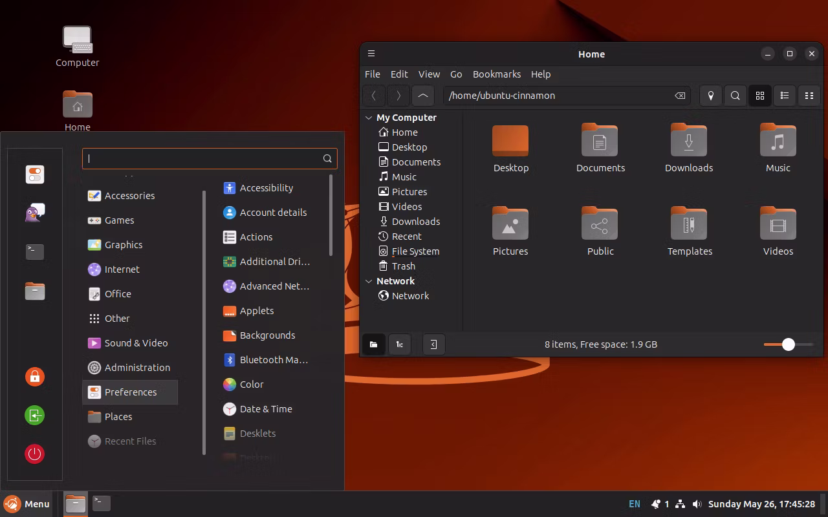Open Date & Time settings

point(267,409)
